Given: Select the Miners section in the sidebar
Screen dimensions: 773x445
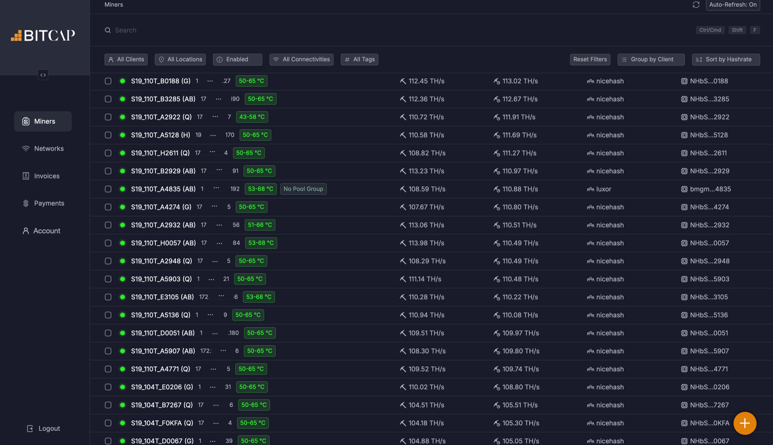Looking at the screenshot, I should pos(43,121).
